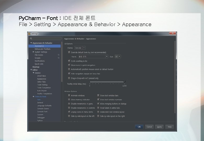This screenshot has width=204, height=141.
Task: Select Appearance under Appearance & Behavior
Action: point(39,46)
